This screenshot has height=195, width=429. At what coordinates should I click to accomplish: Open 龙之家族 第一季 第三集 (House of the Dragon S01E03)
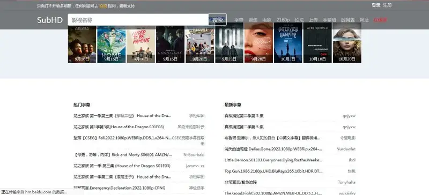(x=122, y=166)
